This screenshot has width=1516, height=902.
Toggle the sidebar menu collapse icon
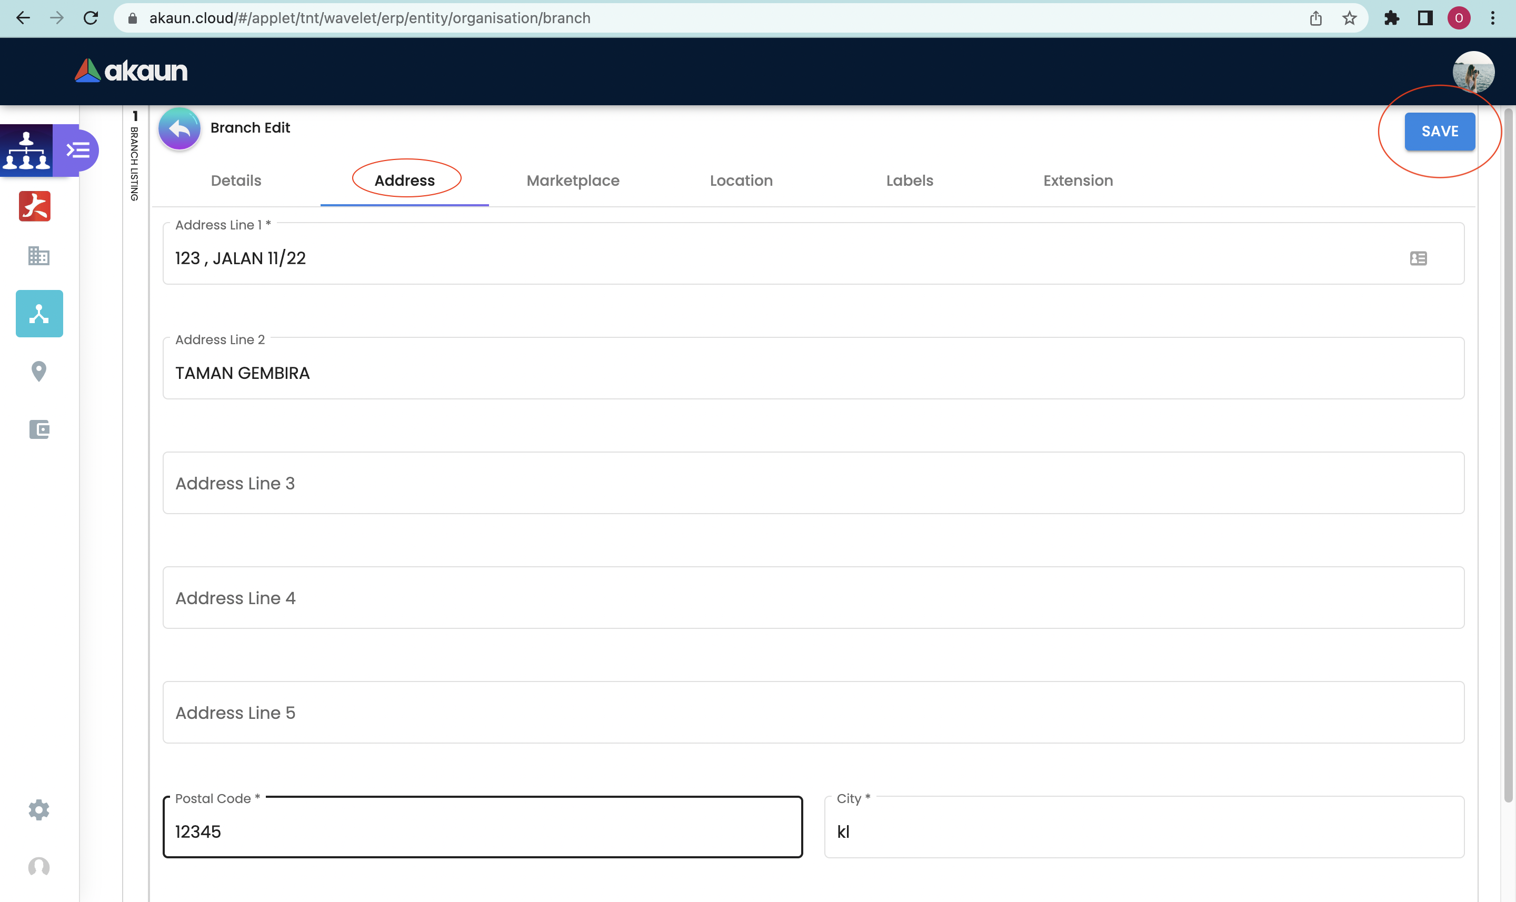coord(79,150)
